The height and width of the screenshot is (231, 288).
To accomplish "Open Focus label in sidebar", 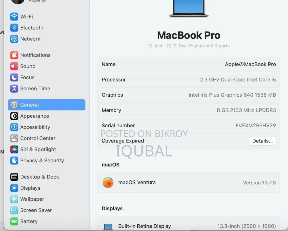I will [x=27, y=77].
